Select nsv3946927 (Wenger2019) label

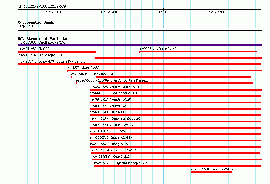pyautogui.click(x=110, y=99)
